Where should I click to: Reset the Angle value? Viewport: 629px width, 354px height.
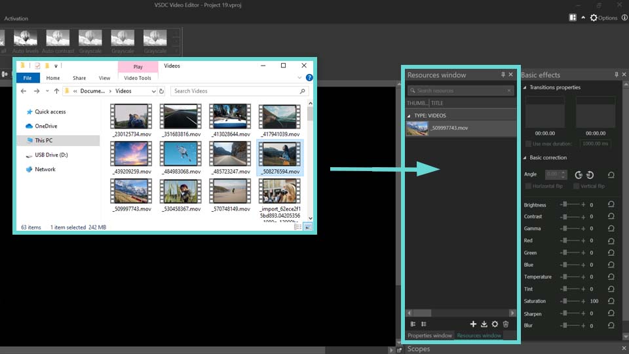[611, 175]
